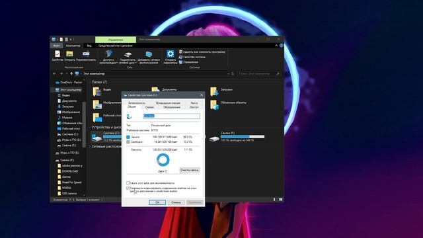
Task: Switch to the Безопасность tab in dialog
Action: pyautogui.click(x=137, y=103)
